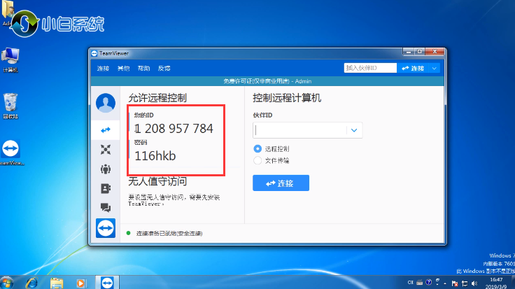Show hidden tray icons arrow

pos(445,283)
